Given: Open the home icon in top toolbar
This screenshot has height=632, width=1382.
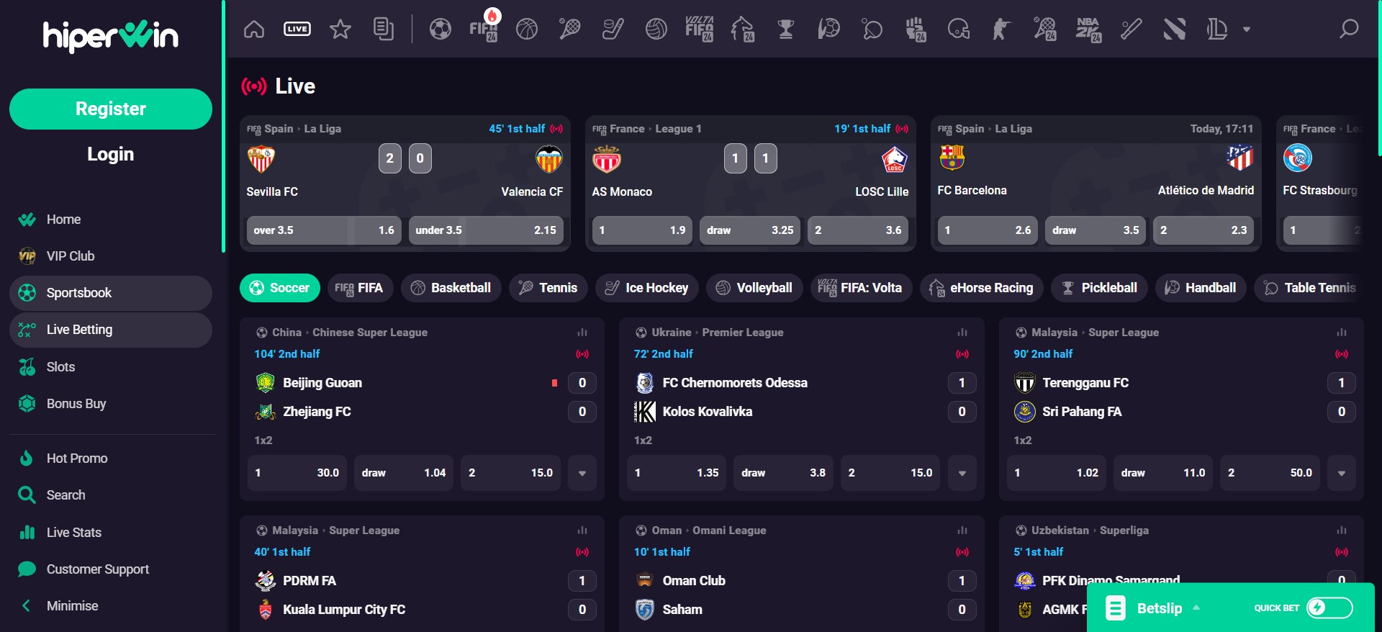Looking at the screenshot, I should [x=254, y=30].
